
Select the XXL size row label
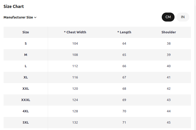(x=26, y=89)
